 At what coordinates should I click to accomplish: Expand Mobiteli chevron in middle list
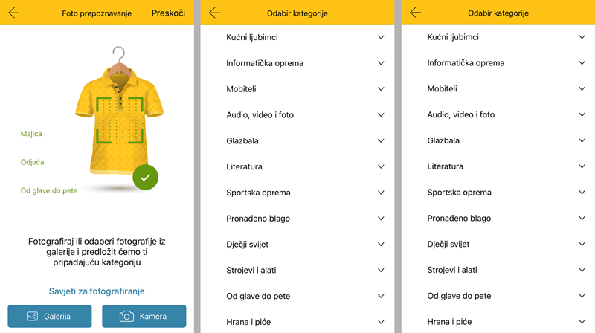tap(381, 89)
